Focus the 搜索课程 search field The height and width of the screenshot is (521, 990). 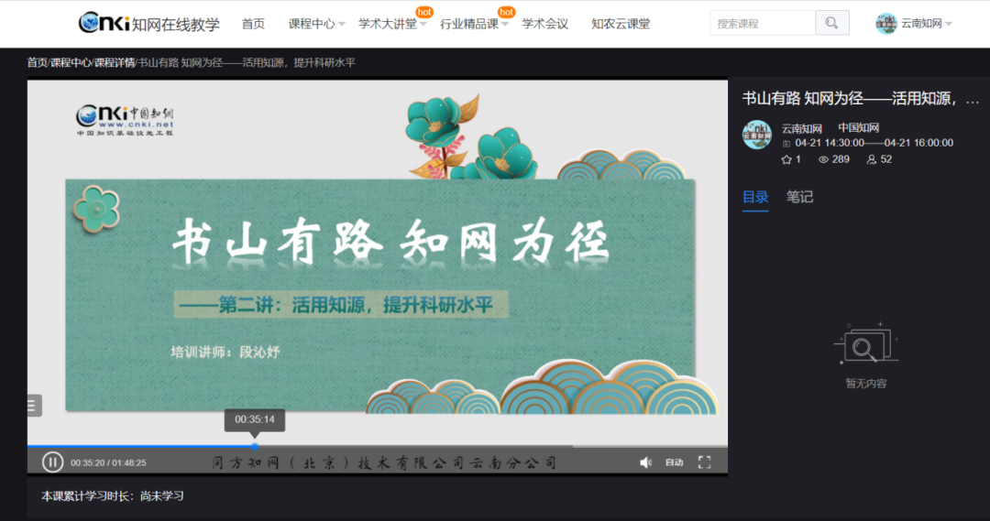(x=762, y=23)
